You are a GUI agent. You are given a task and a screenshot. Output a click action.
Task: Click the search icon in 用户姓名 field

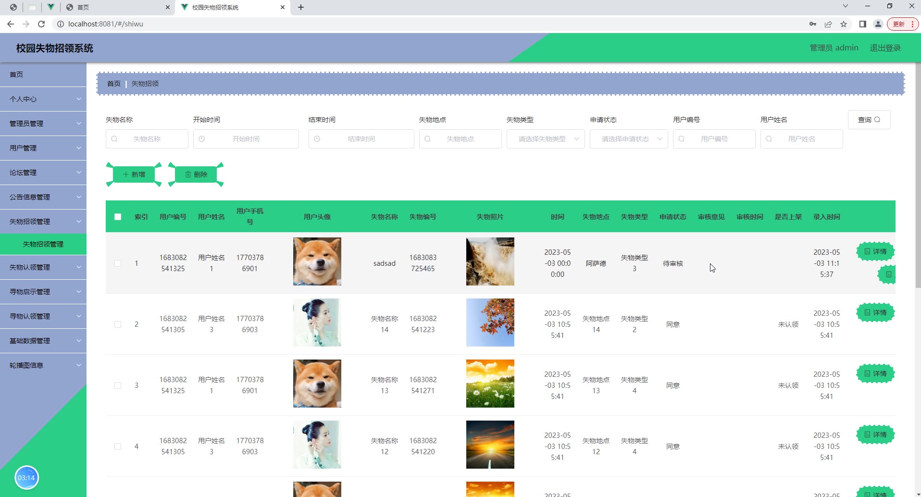[x=769, y=139]
